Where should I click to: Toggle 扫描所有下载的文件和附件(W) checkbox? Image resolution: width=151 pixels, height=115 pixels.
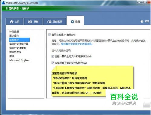click(53, 63)
